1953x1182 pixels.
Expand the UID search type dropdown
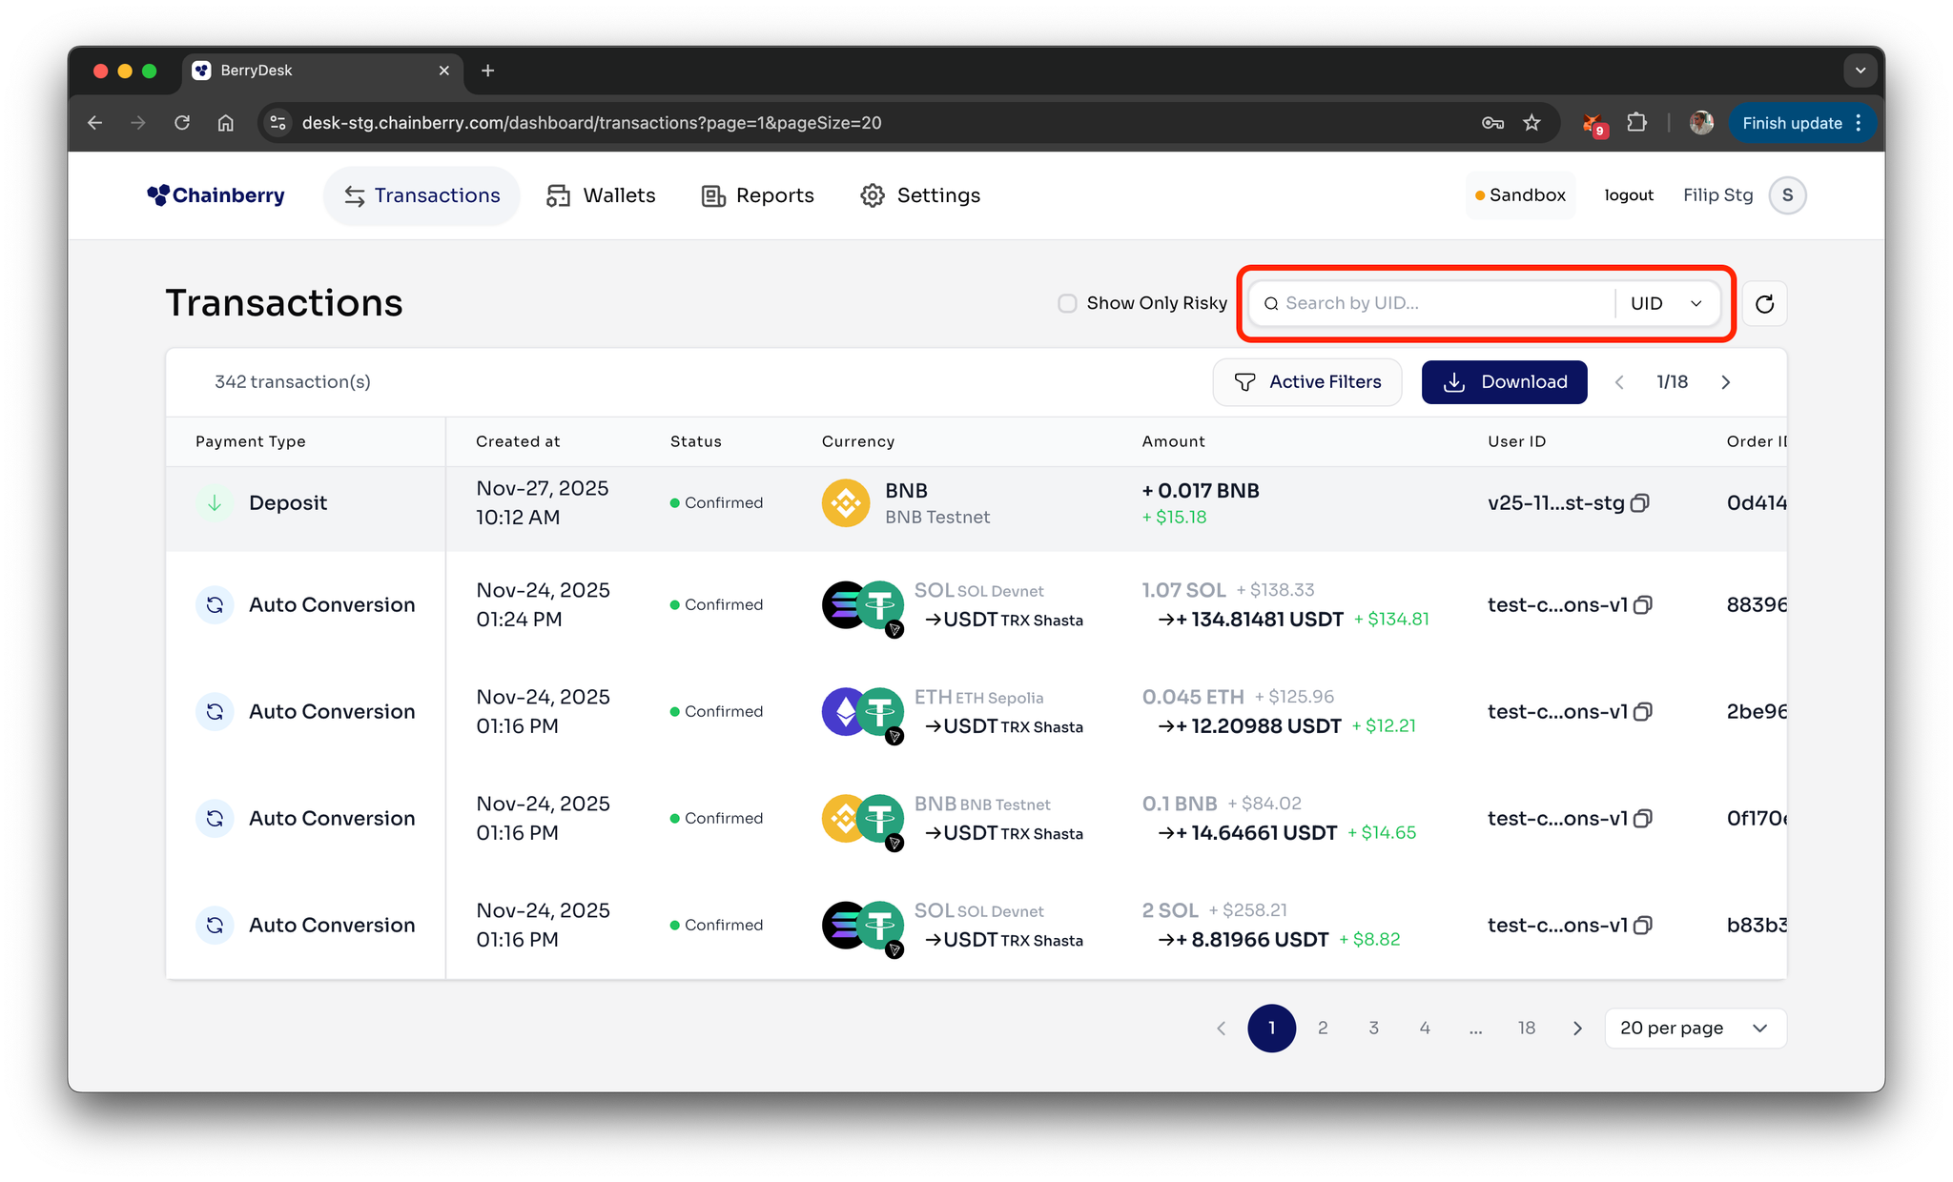(1666, 303)
